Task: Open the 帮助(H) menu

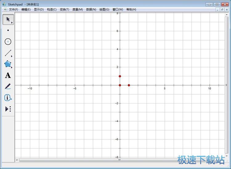Action: point(131,10)
